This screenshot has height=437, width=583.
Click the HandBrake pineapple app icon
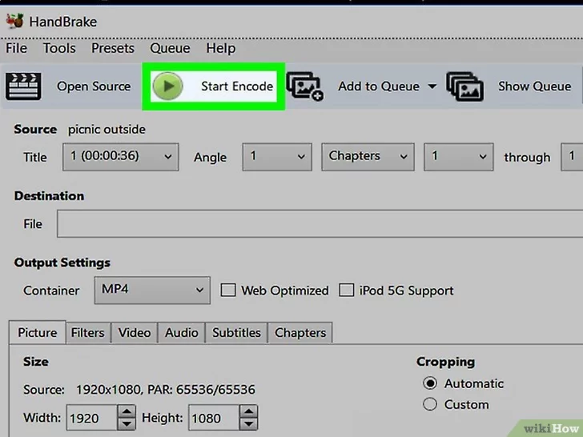15,21
